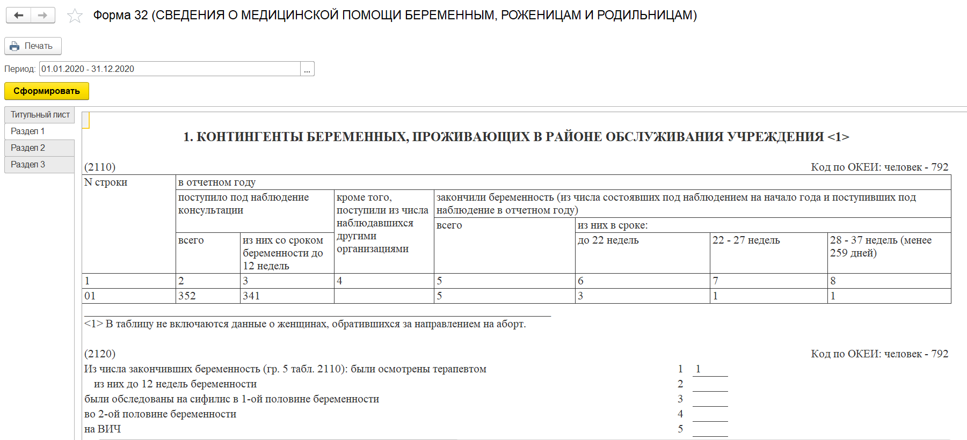The image size is (967, 440).
Task: Click blank field for на ВИЧ line 5
Action: pyautogui.click(x=710, y=429)
